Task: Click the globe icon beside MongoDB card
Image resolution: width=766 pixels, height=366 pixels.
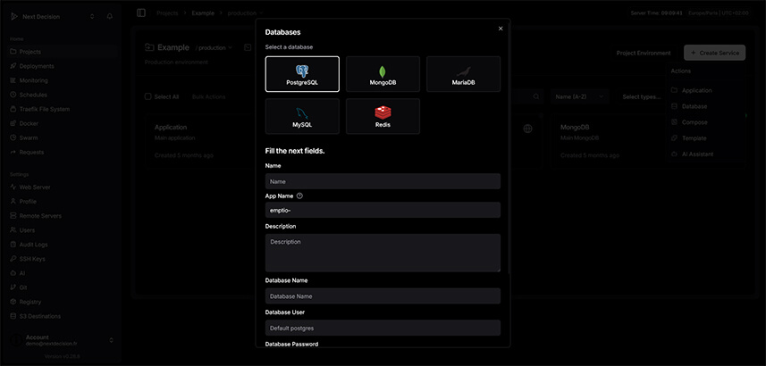Action: [527, 129]
